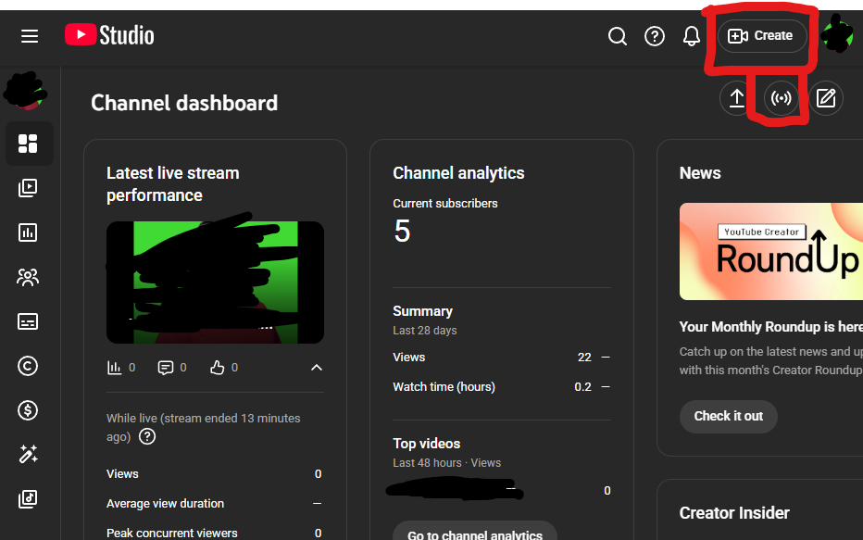Click the Go Live broadcast icon
863x540 pixels.
781,97
